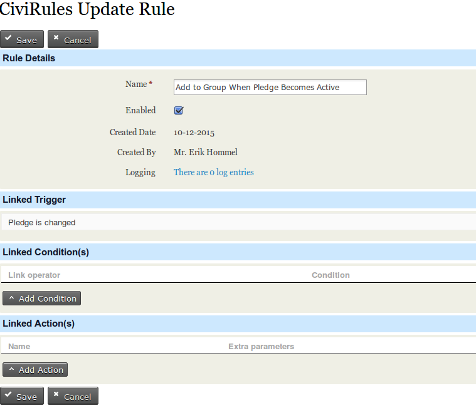Click the Rule Details section header
Viewport: 476px width, 413px height.
click(x=29, y=58)
